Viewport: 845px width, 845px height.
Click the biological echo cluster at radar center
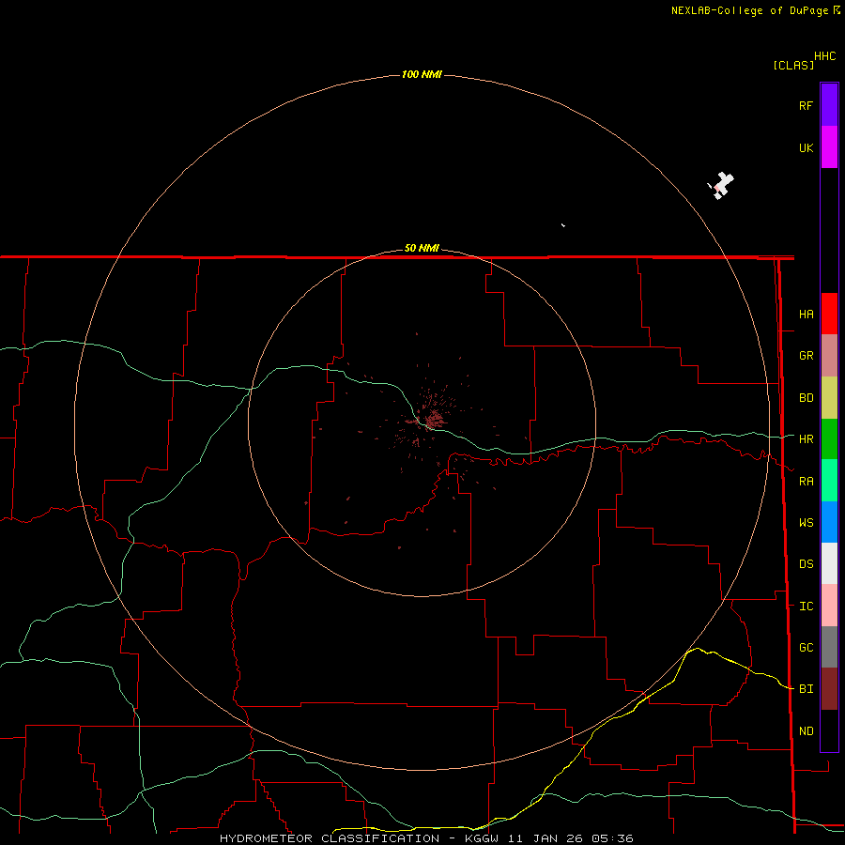coord(433,418)
